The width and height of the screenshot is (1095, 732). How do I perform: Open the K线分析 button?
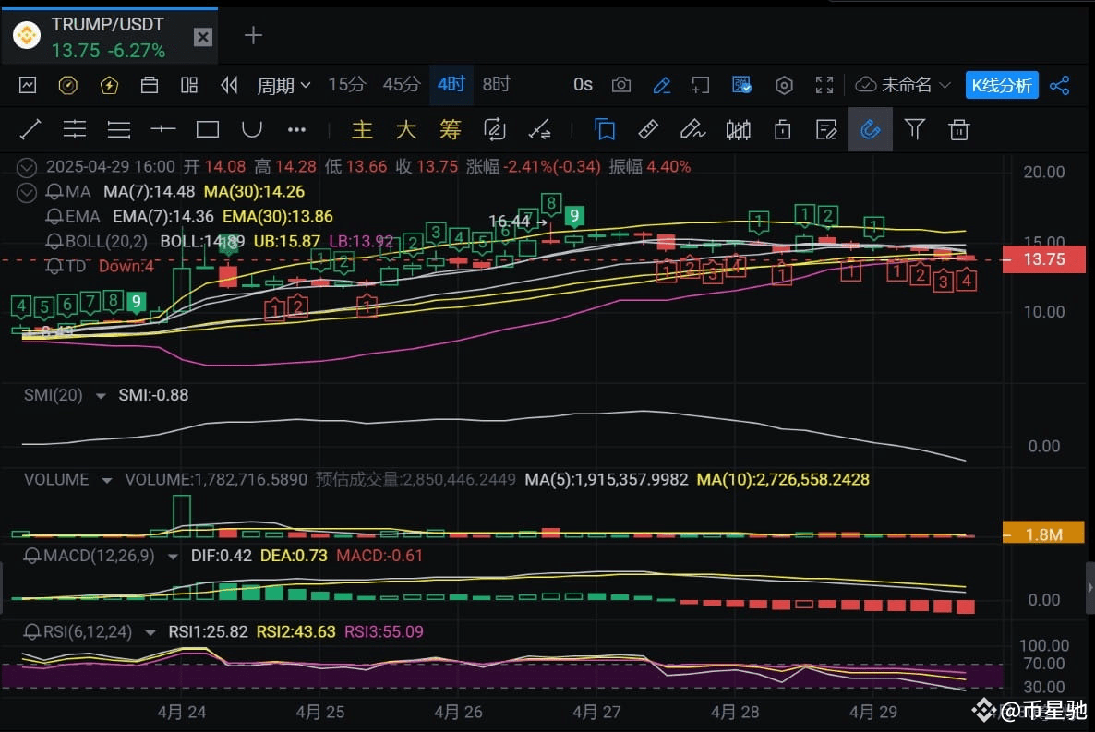1002,85
